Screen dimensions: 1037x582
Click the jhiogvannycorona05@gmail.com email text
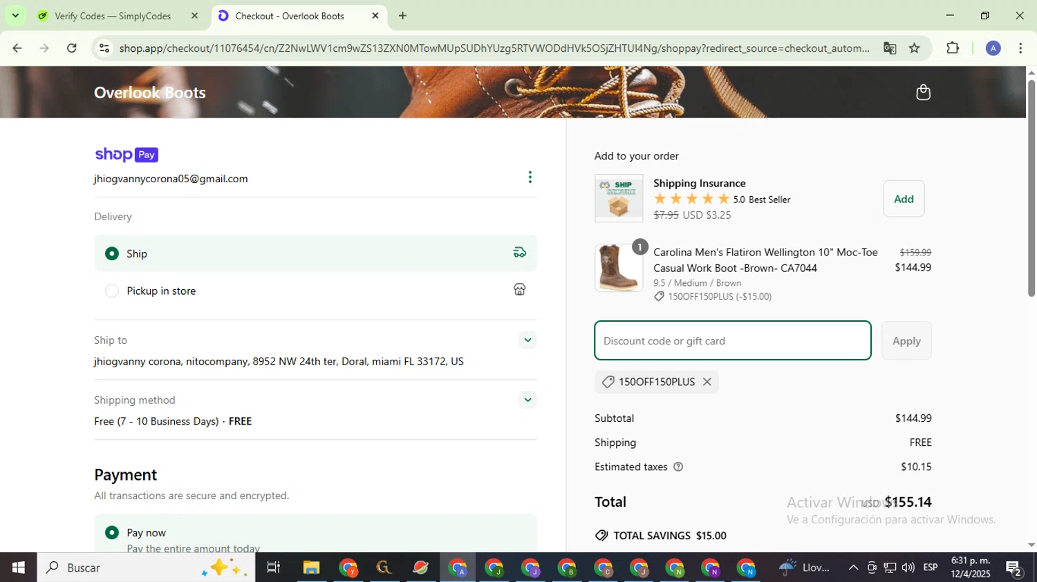pyautogui.click(x=171, y=179)
